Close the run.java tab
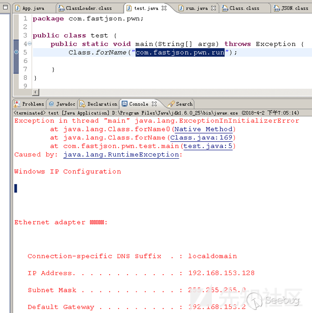312x313 pixels. click(x=213, y=8)
